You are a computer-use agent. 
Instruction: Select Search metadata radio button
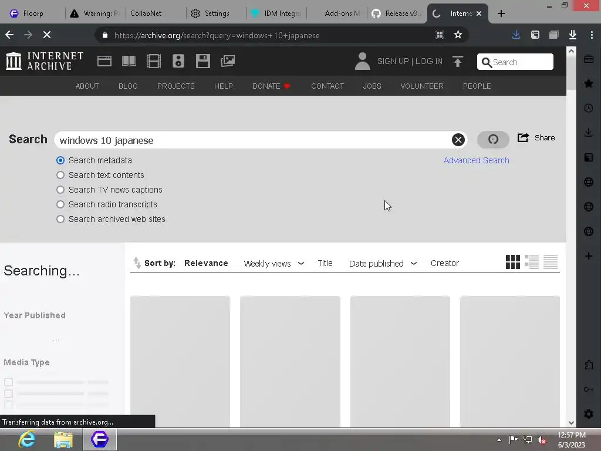point(60,160)
